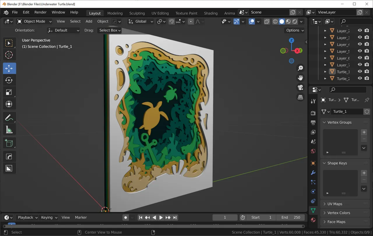Screen dimensions: 373x236
Task: Activate the Scale tool
Action: coord(9,92)
